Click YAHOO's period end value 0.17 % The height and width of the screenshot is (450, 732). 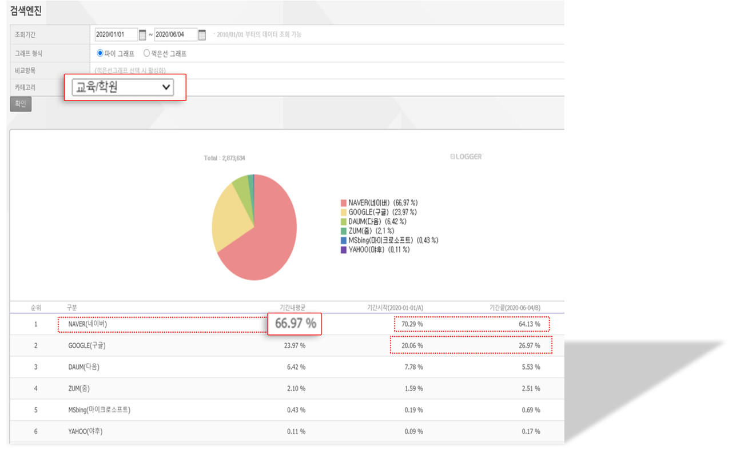click(x=530, y=432)
